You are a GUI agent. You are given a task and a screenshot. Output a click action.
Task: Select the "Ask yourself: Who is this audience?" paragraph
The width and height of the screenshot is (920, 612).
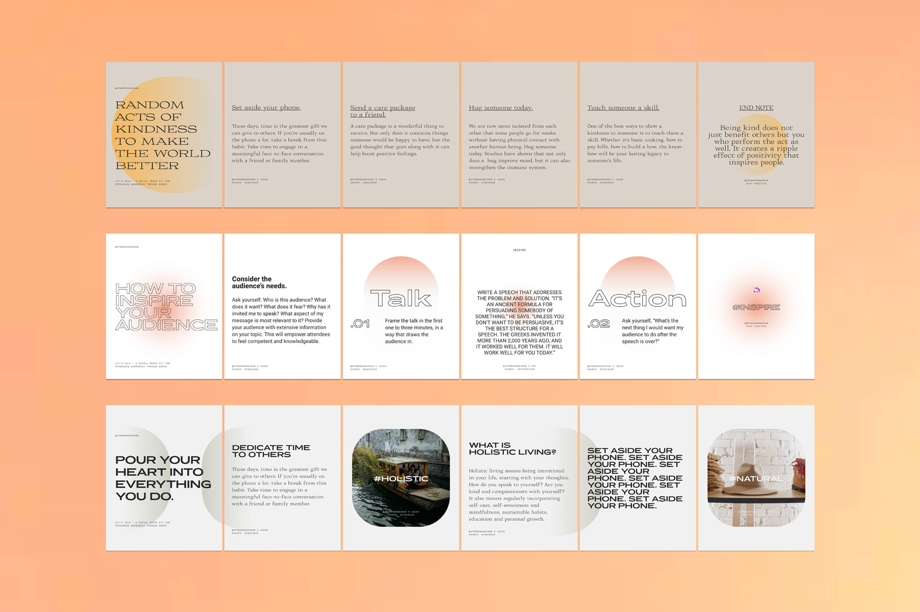tap(281, 320)
